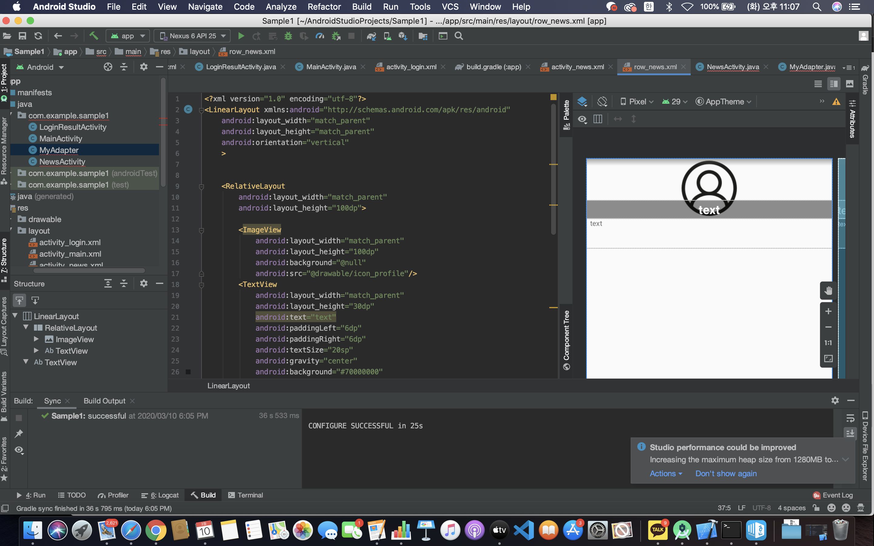Select the pan hand tool in preview
Image resolution: width=874 pixels, height=546 pixels.
828,290
